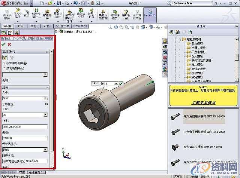Viewport: 240px width, 178px height.
Task: Cancel with the red X in the PropertyManager
Action: (x=9, y=44)
